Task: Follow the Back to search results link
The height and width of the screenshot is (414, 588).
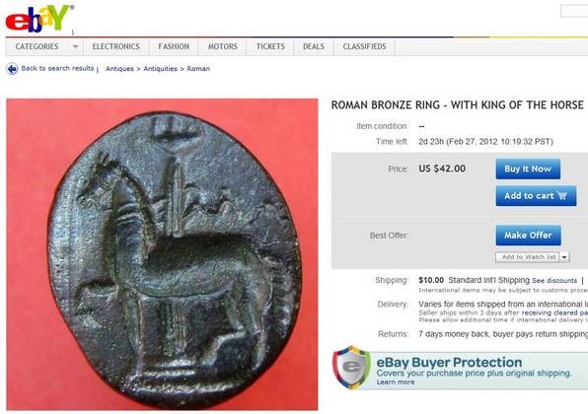Action: (x=57, y=68)
